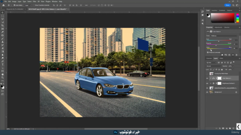241x135 pixels.
Task: Open the Patterns tab
Action: pos(229,10)
